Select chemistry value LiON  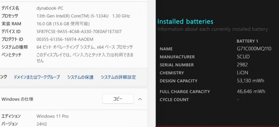(242, 73)
